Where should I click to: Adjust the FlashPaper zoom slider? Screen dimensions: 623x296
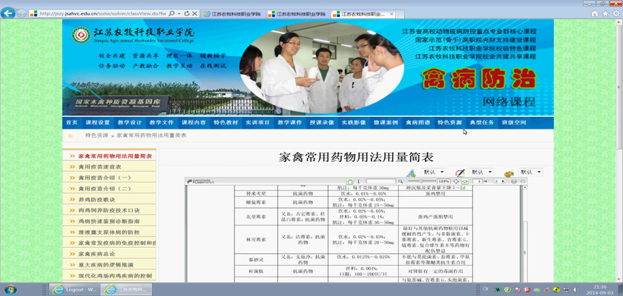421,181
